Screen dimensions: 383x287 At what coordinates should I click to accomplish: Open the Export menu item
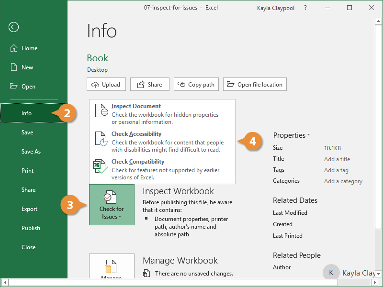[x=29, y=209]
